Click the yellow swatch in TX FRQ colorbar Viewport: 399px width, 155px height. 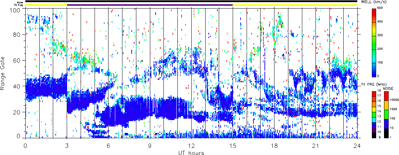point(374,109)
